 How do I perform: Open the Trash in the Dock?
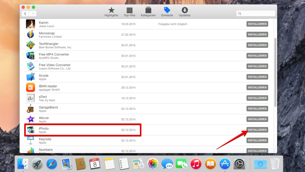[274, 164]
